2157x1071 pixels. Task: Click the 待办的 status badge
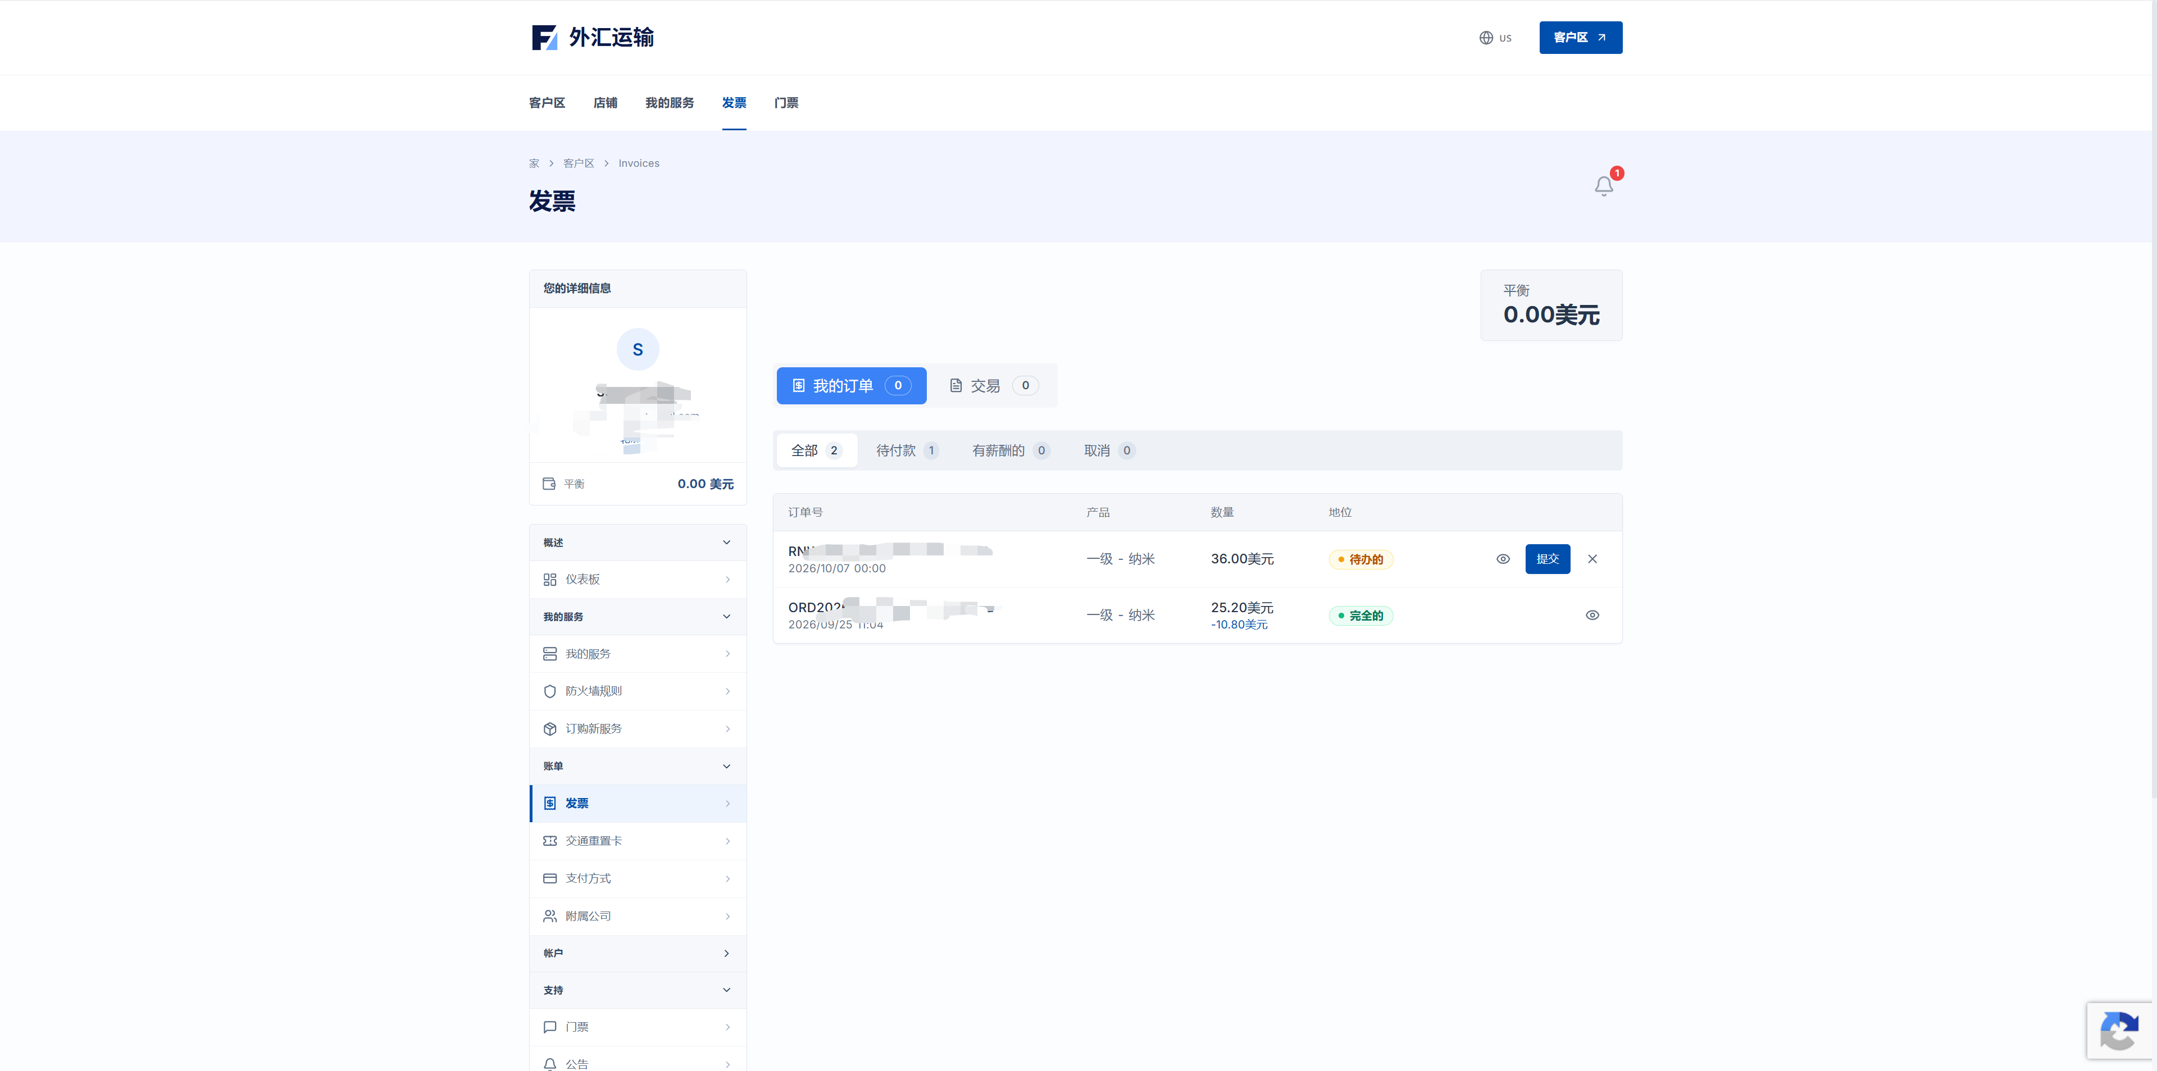[x=1360, y=559]
